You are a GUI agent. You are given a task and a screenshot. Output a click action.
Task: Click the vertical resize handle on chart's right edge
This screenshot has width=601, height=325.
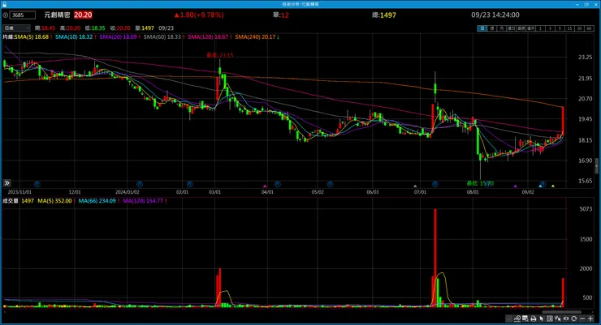coord(596,166)
